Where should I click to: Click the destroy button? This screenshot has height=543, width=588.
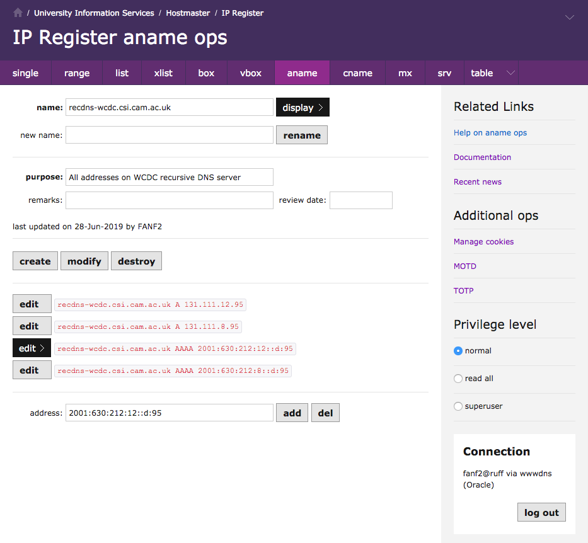tap(136, 261)
